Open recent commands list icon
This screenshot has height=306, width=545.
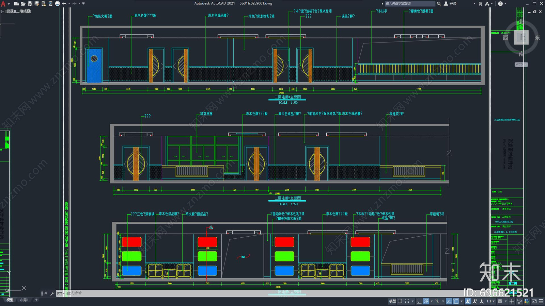pyautogui.click(x=60, y=293)
